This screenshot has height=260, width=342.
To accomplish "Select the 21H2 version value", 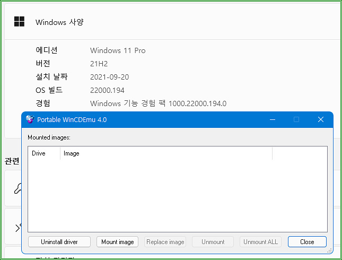I will (x=99, y=64).
